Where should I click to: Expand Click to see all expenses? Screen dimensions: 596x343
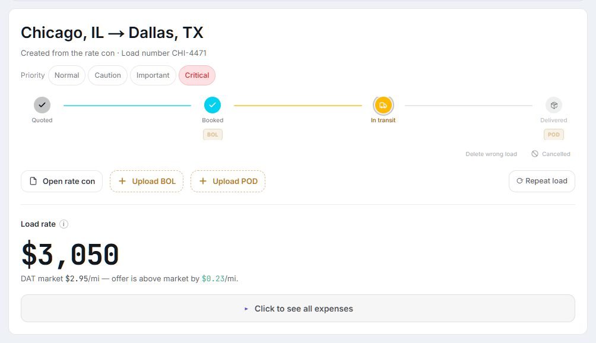pyautogui.click(x=298, y=309)
